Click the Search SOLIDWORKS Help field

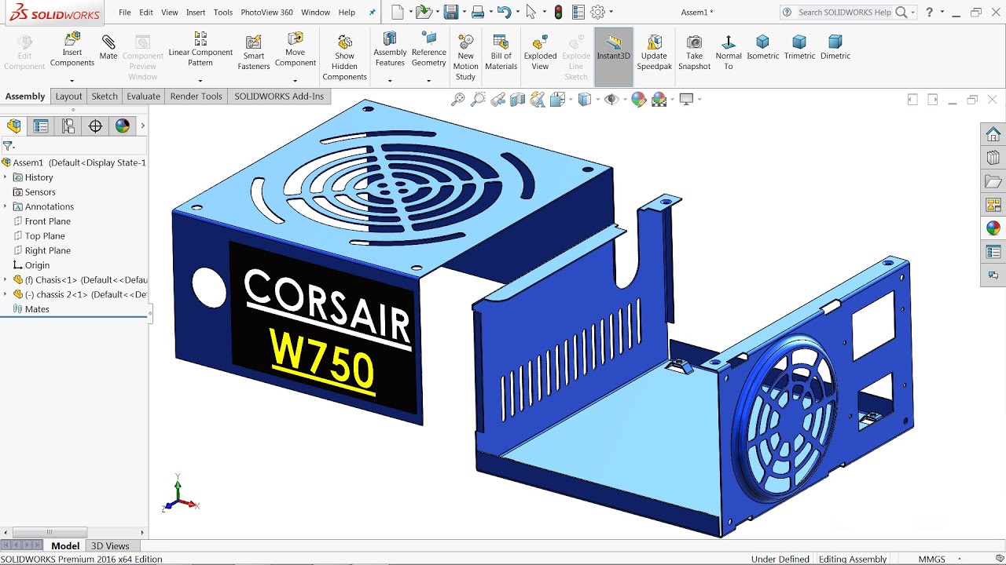pos(845,13)
